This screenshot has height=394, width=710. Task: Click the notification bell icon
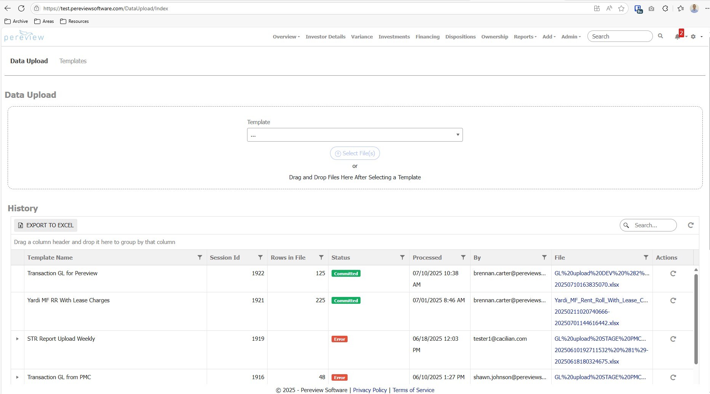677,37
